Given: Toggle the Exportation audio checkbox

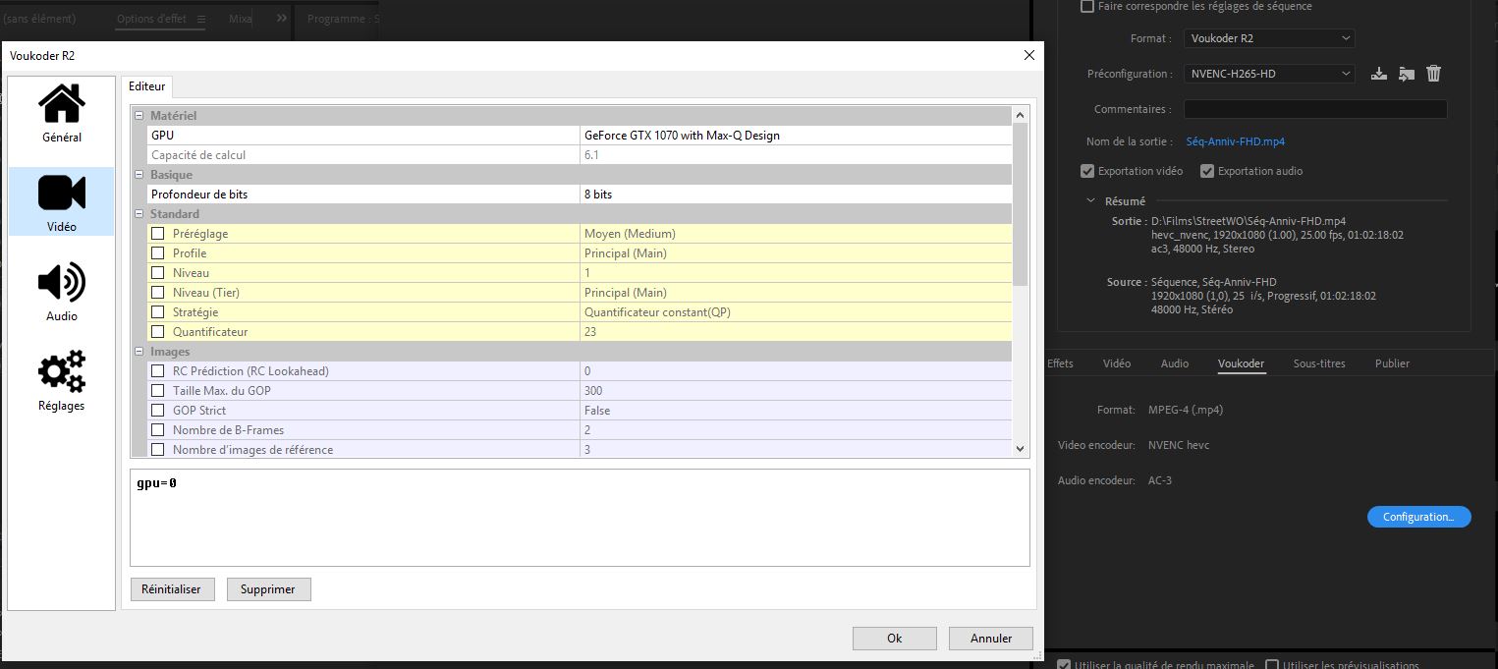Looking at the screenshot, I should [1207, 171].
